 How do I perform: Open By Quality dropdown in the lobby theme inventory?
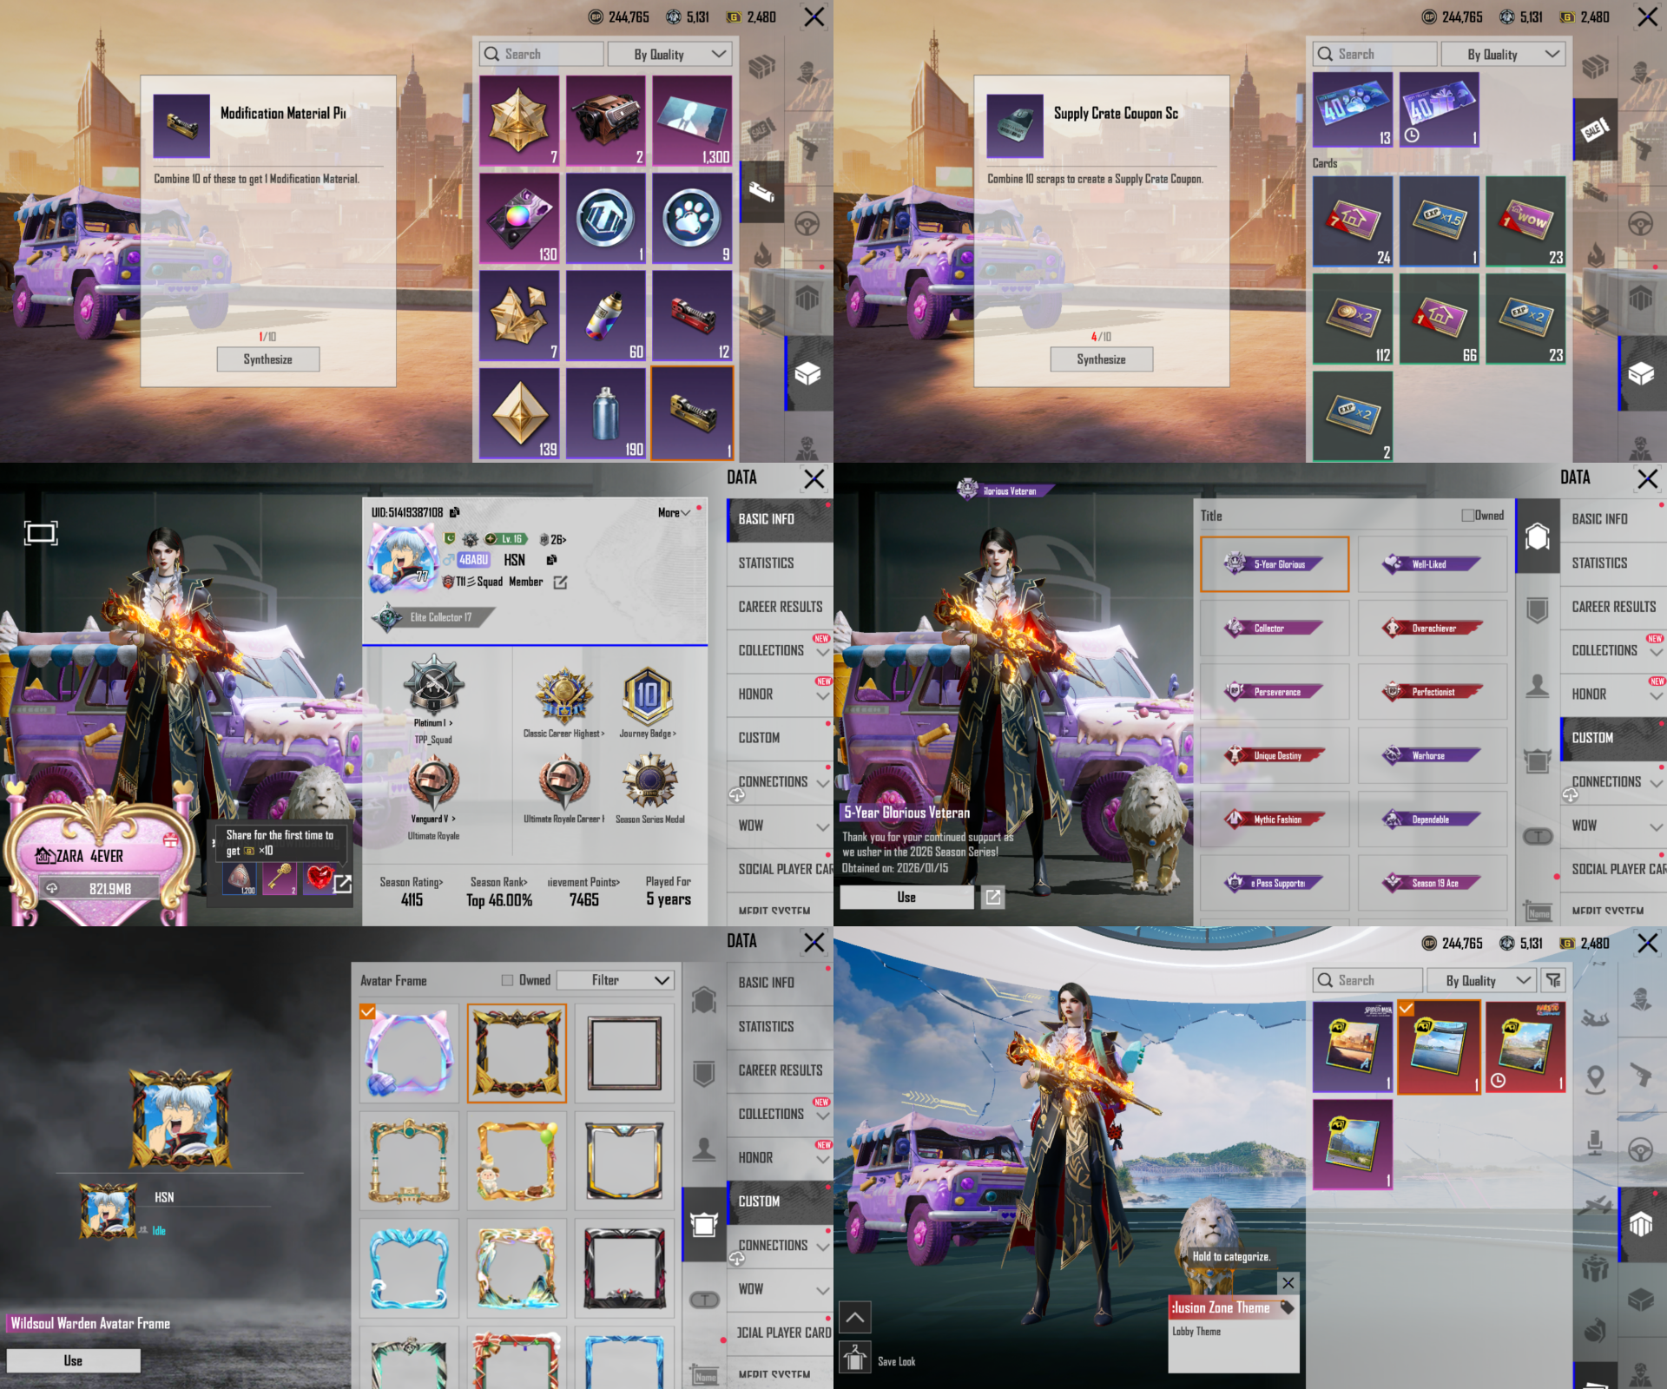click(1481, 980)
